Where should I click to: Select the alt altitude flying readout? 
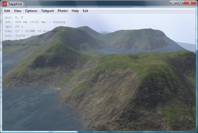(x=35, y=22)
